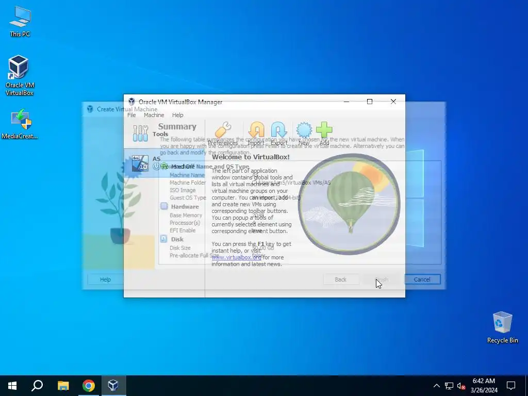Screen dimensions: 528x396
Task: Open taskbar Search
Action: tap(37, 386)
